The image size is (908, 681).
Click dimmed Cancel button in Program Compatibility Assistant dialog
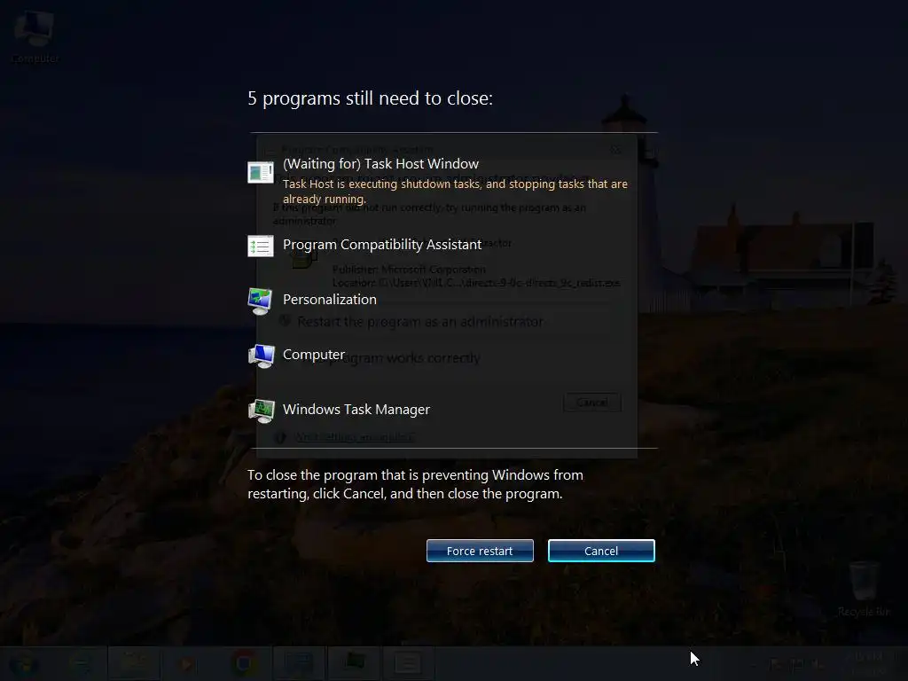pos(591,403)
